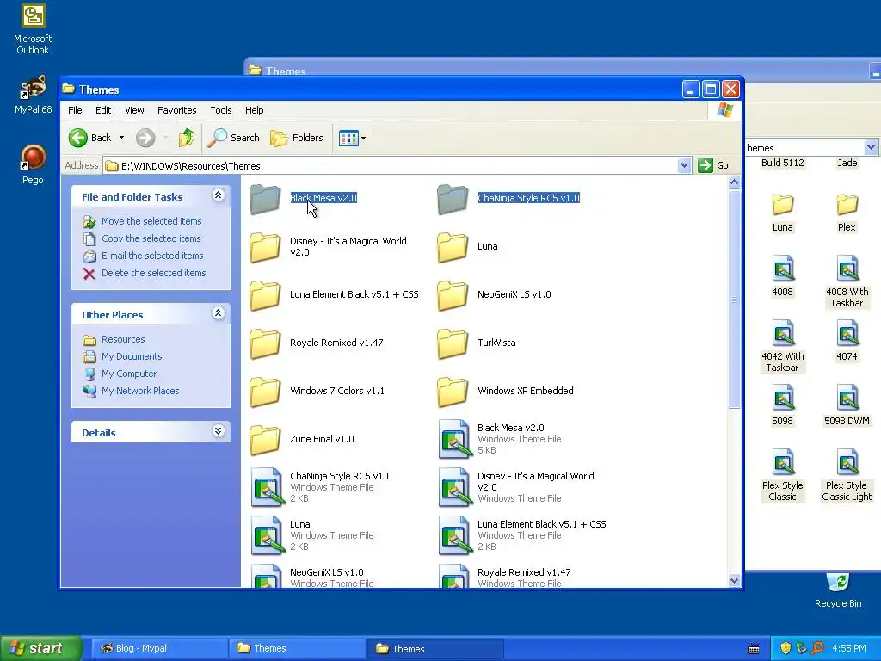Expand the address bar dropdown
The image size is (881, 661).
pos(684,165)
